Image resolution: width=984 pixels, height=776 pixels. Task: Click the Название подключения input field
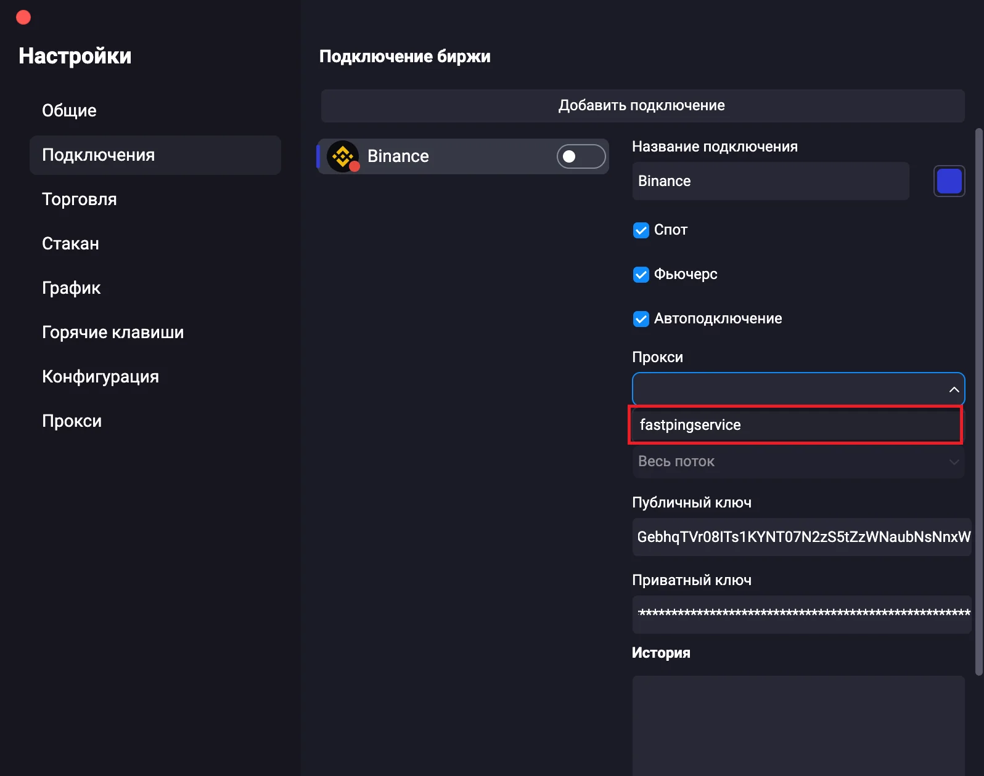coord(770,181)
